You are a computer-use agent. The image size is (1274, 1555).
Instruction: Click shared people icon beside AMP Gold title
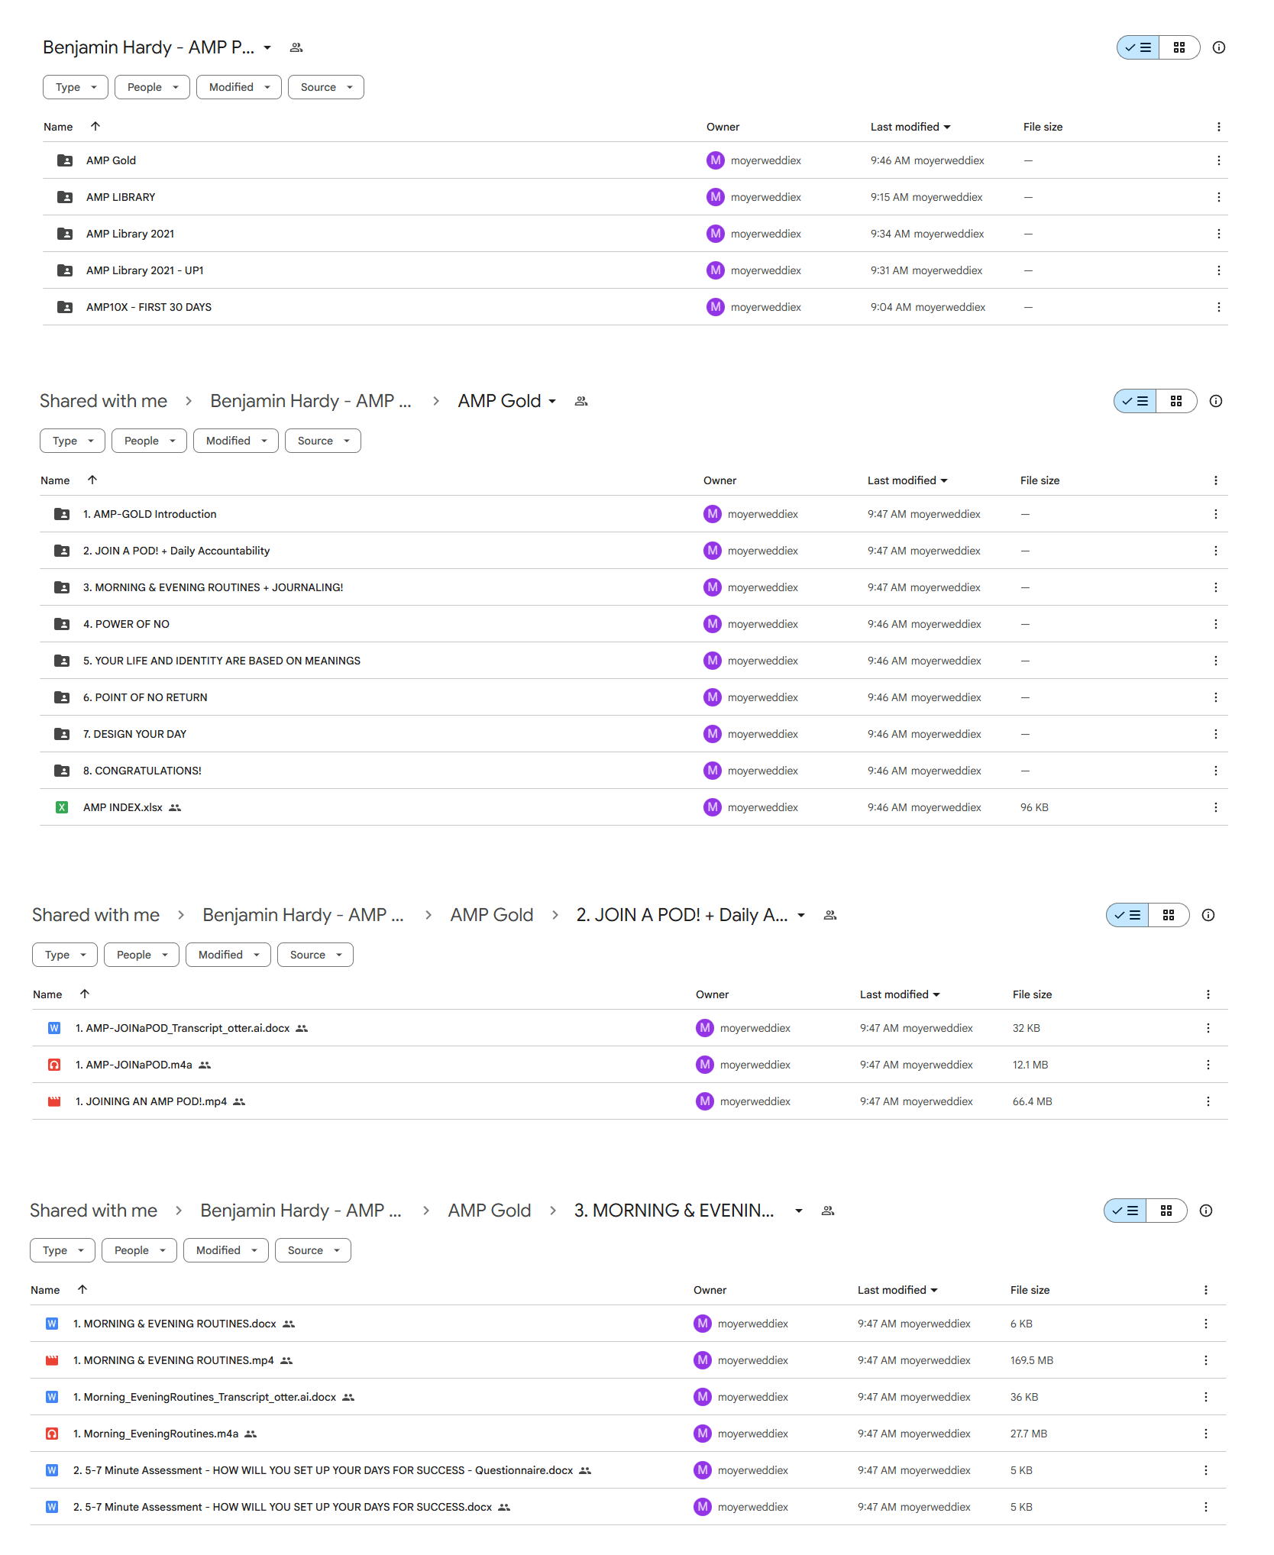pyautogui.click(x=581, y=401)
